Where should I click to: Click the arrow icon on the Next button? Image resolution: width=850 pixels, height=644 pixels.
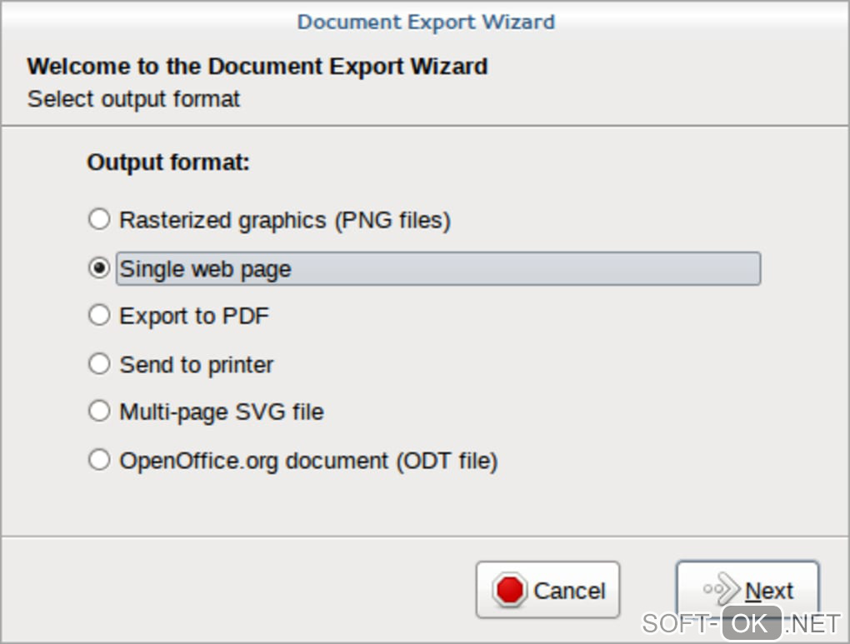tap(721, 590)
